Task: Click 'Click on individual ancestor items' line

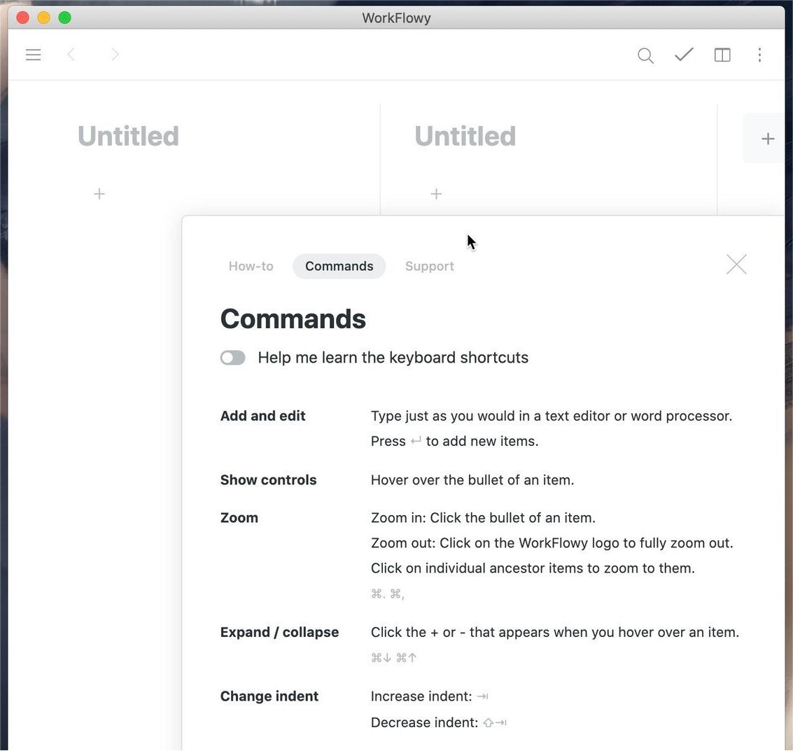Action: [x=533, y=568]
